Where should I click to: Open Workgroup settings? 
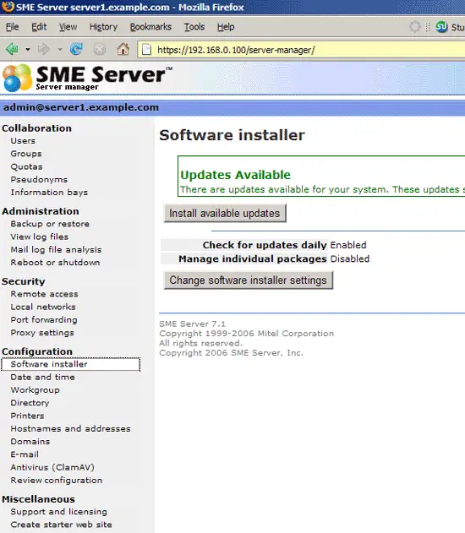pyautogui.click(x=35, y=390)
